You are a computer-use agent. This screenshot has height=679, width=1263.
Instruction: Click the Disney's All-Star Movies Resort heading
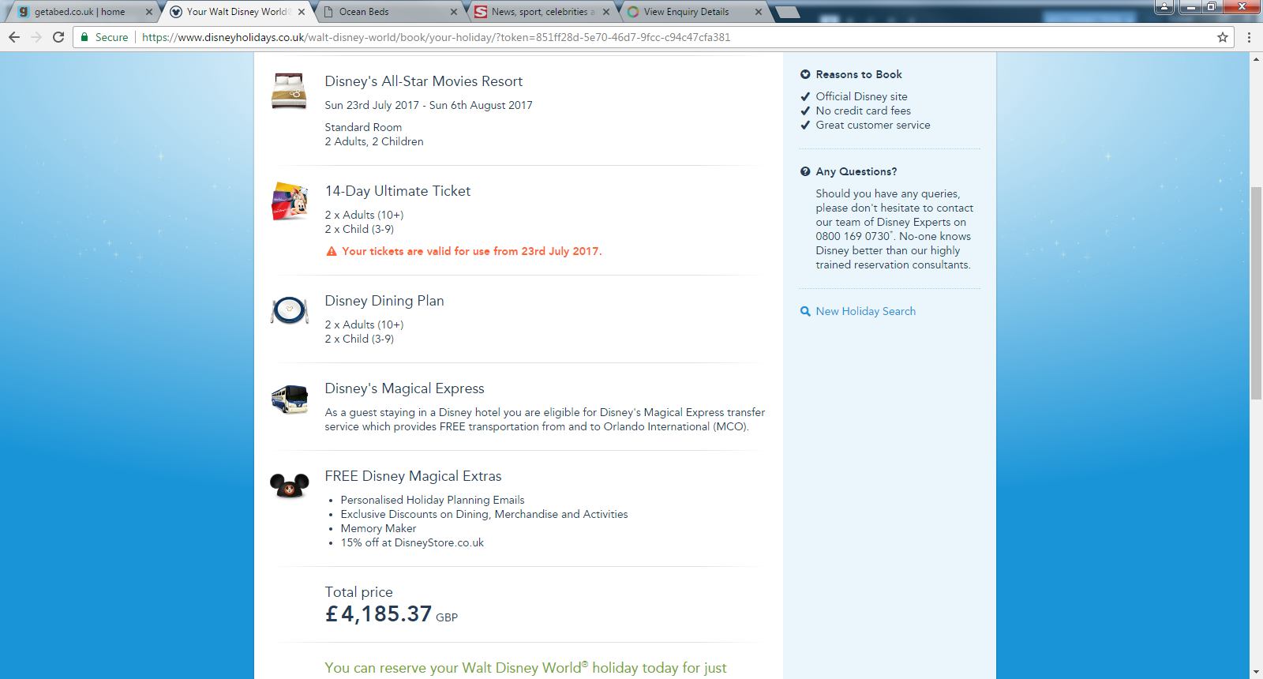424,81
